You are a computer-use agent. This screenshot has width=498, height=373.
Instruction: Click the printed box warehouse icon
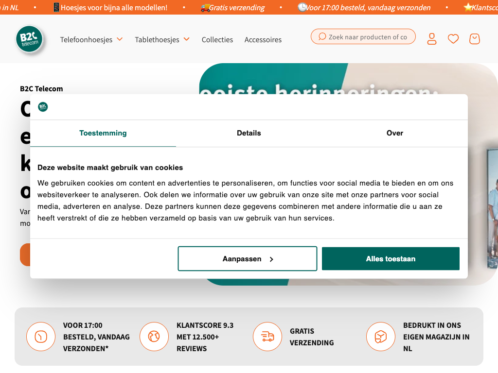click(381, 337)
